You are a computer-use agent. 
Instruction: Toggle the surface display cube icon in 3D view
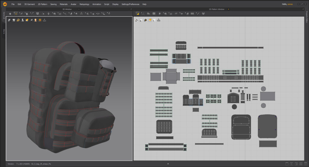click(9, 20)
